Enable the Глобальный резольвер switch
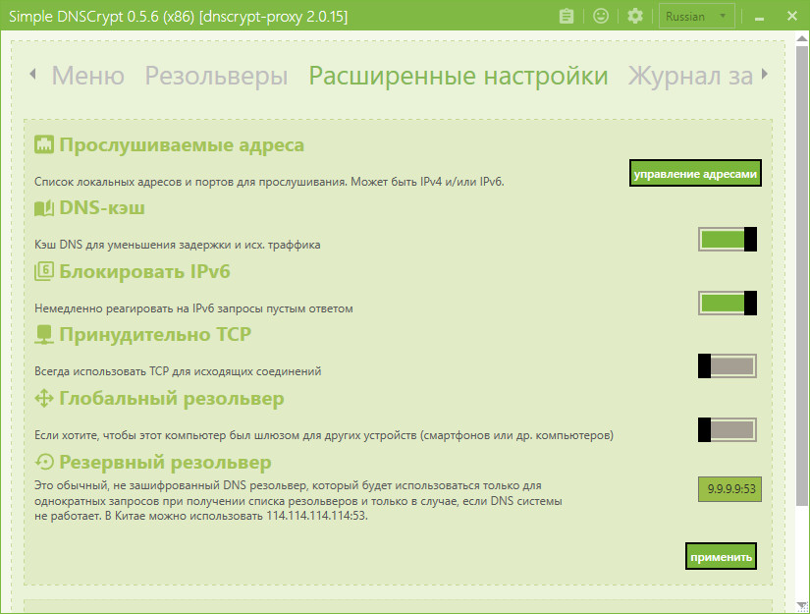The width and height of the screenshot is (810, 614). pyautogui.click(x=728, y=429)
